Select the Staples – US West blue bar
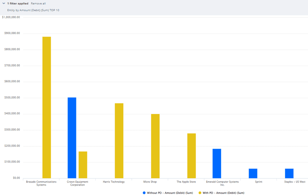308x196 pixels. [x=289, y=173]
